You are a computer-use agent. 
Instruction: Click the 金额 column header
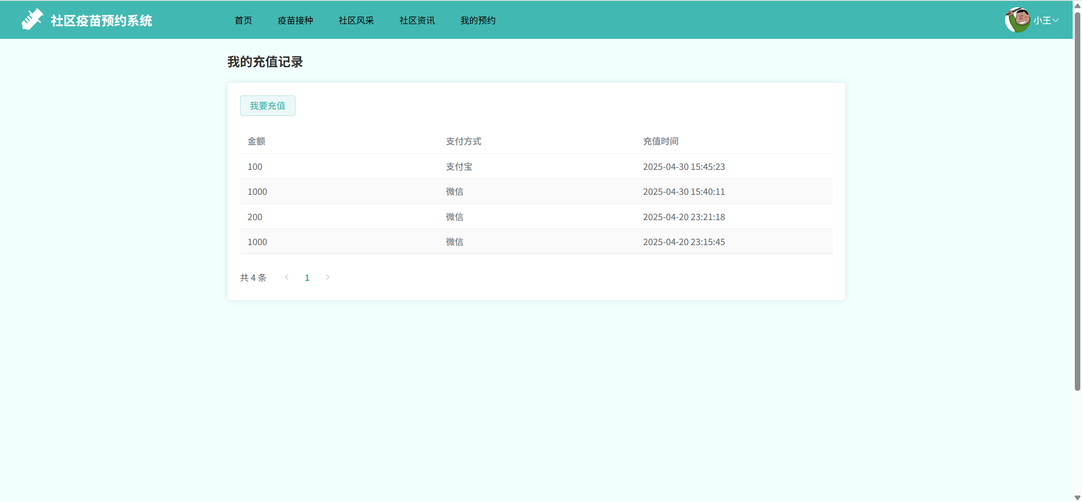(x=256, y=141)
